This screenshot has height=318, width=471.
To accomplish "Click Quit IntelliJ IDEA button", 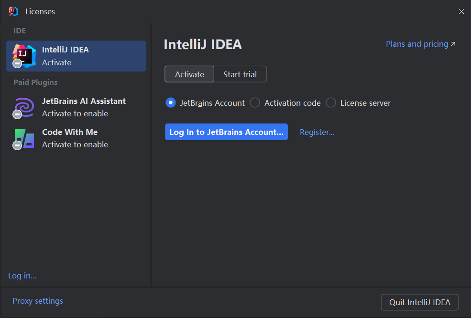I will click(420, 302).
